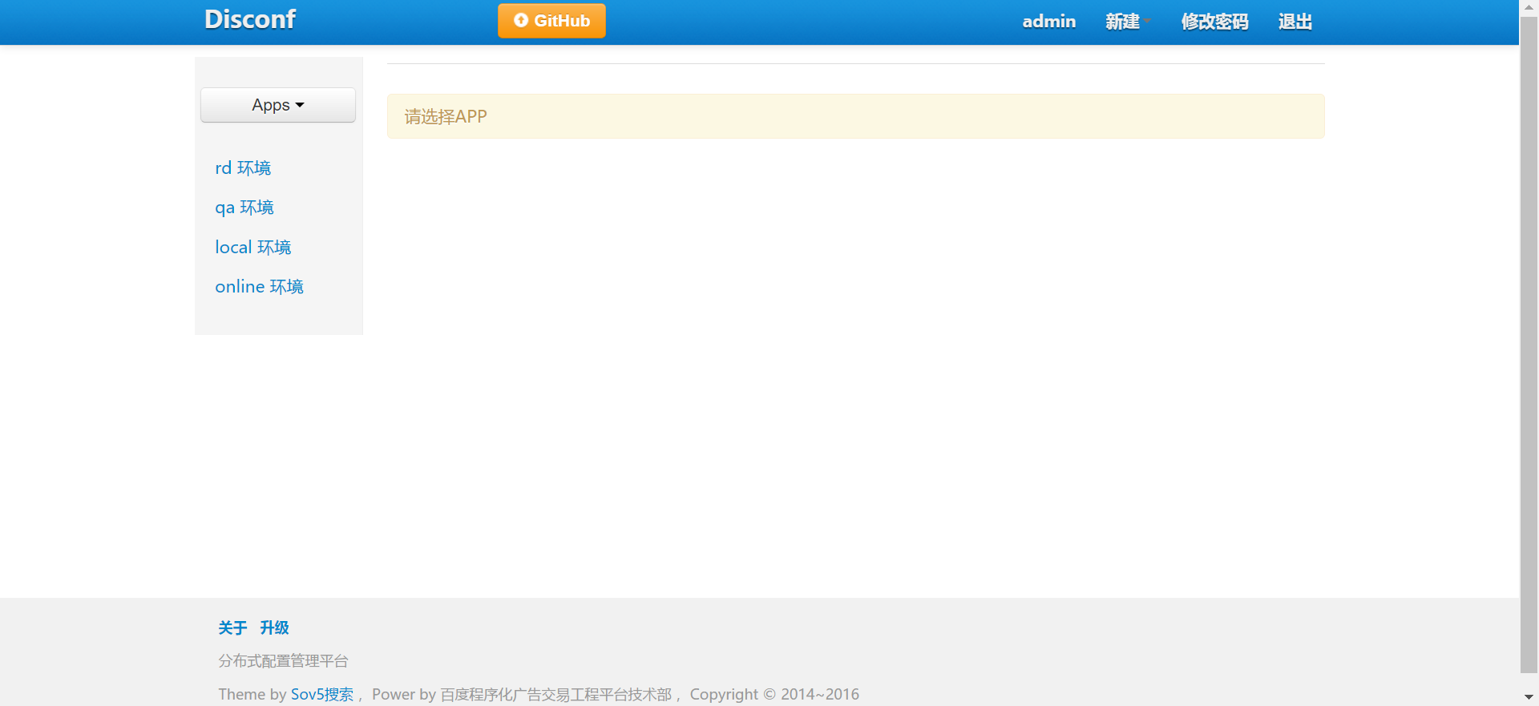Open the admin user menu item
Screen dimensions: 1539x706
[1048, 22]
